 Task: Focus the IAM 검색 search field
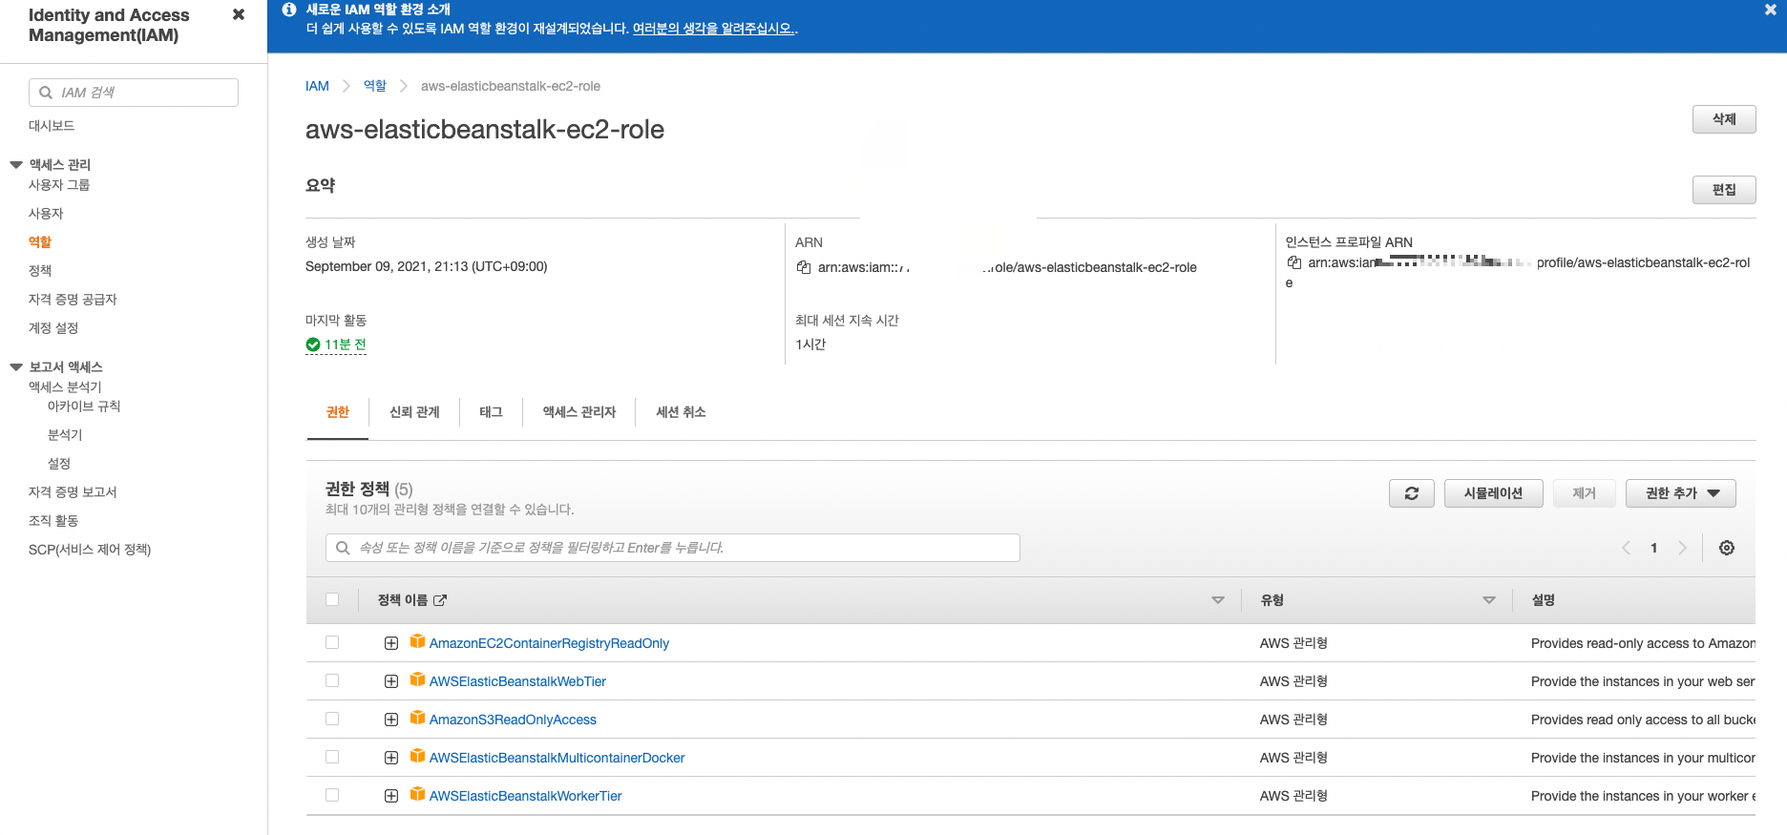click(x=134, y=93)
